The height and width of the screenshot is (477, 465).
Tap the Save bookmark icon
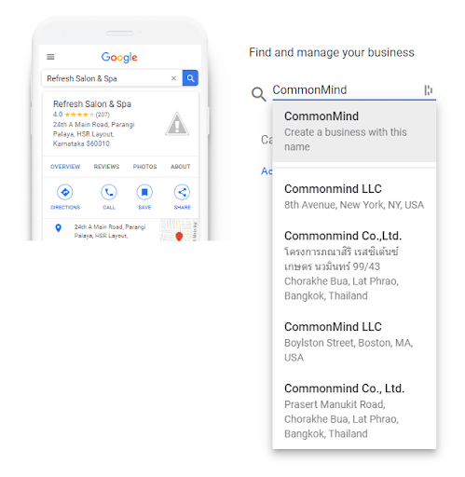[144, 192]
